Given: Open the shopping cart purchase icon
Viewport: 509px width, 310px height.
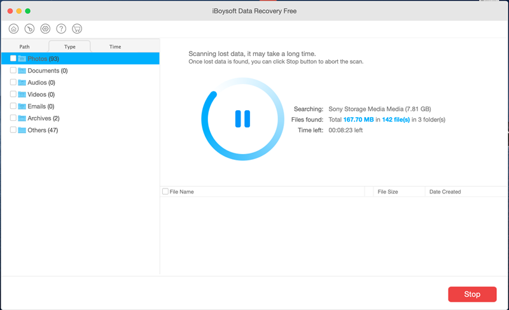Looking at the screenshot, I should coord(77,29).
